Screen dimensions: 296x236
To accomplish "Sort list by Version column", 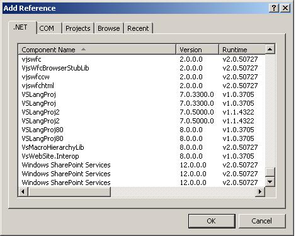I will coord(197,50).
